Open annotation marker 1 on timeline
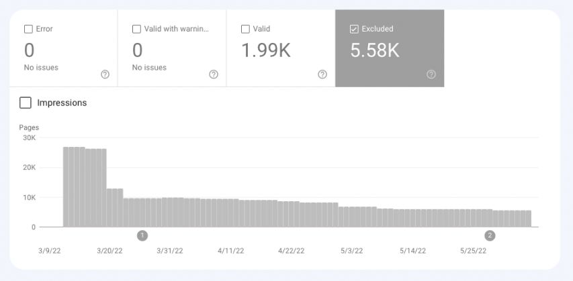573x281 pixels. pyautogui.click(x=142, y=235)
